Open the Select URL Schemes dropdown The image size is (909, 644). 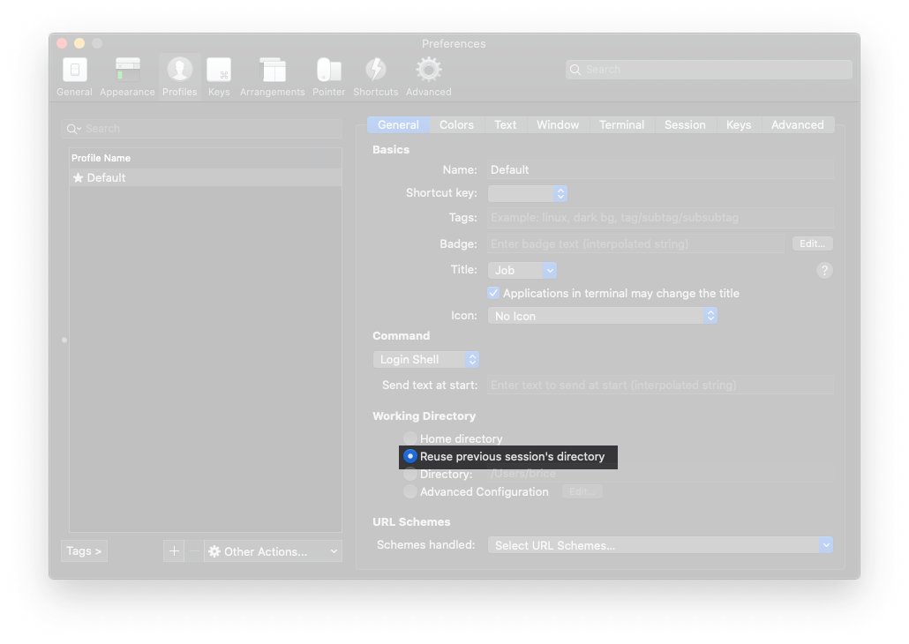[x=660, y=545]
